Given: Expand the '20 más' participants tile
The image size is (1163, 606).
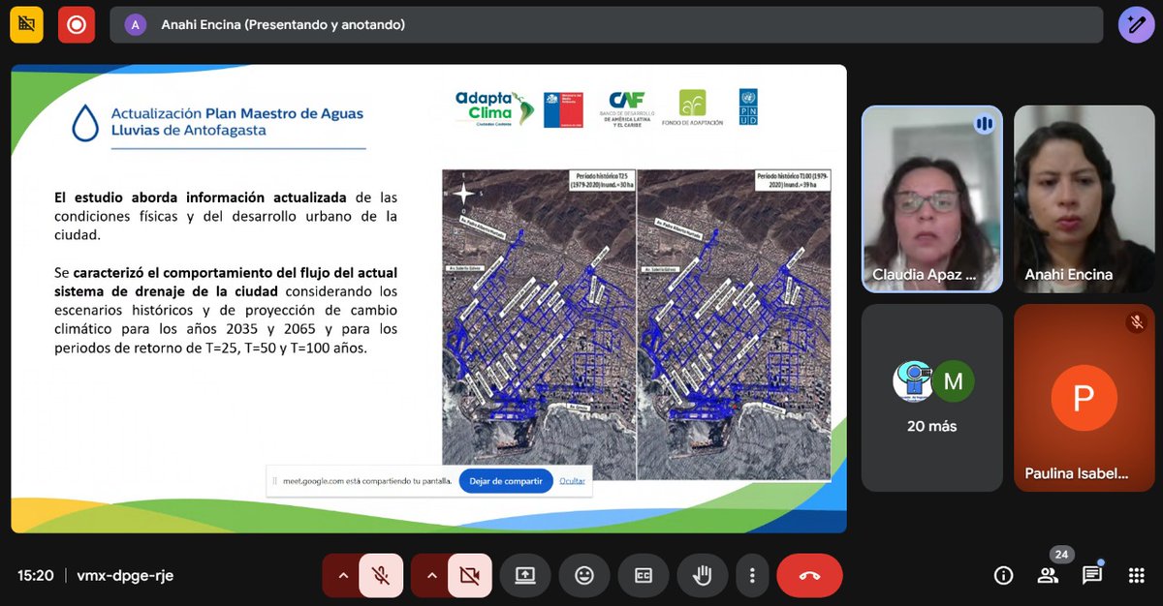Looking at the screenshot, I should [x=931, y=397].
